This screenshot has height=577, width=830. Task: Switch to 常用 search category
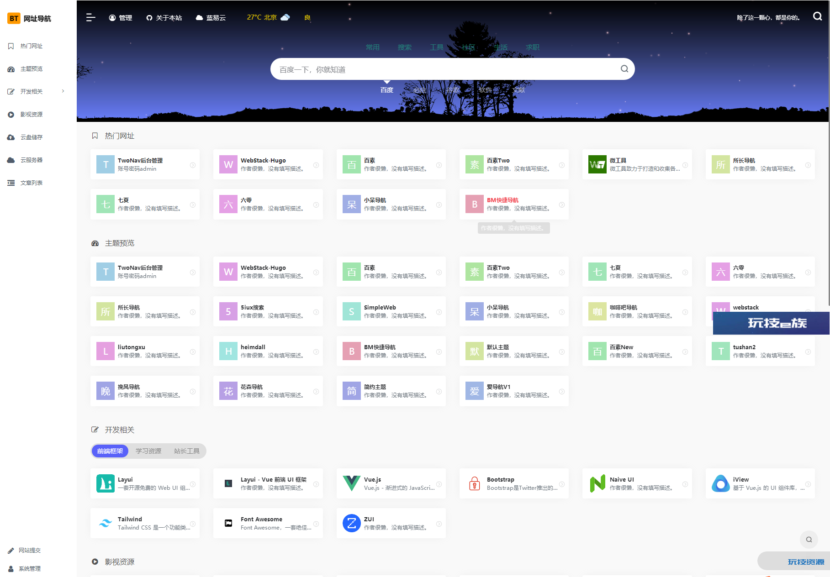pos(373,47)
